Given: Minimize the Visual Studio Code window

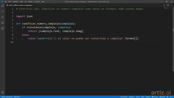Looking at the screenshot, I should 161,2.
